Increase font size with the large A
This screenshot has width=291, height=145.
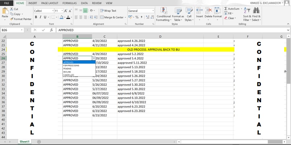[66, 11]
